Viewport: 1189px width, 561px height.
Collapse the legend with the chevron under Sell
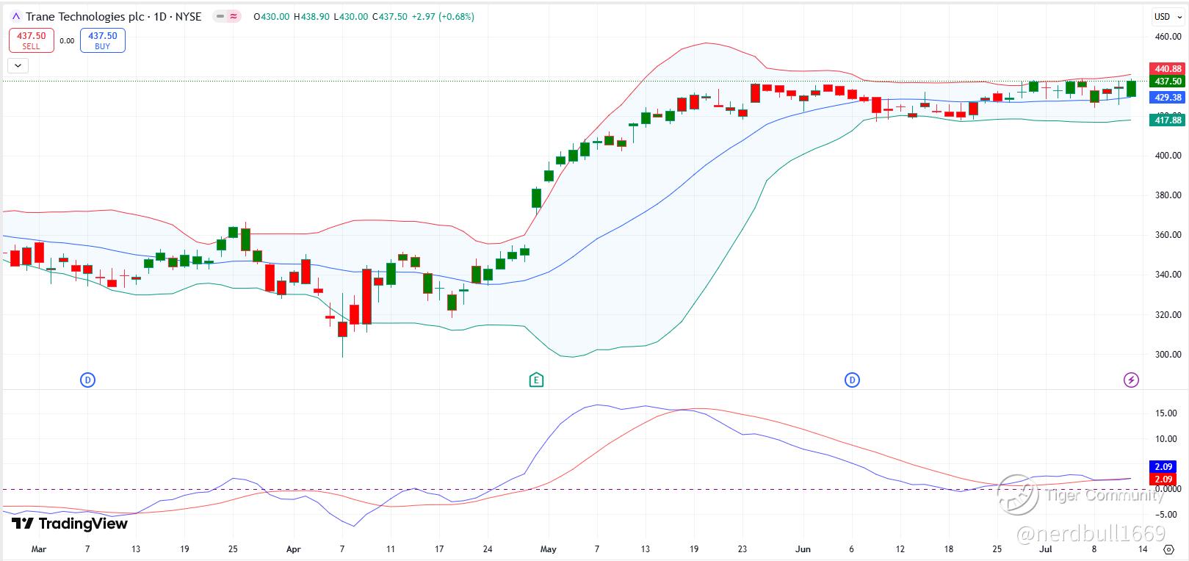tap(18, 65)
